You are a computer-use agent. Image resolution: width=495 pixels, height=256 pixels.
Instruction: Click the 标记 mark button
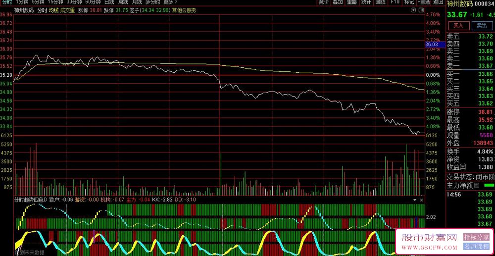coord(409,2)
